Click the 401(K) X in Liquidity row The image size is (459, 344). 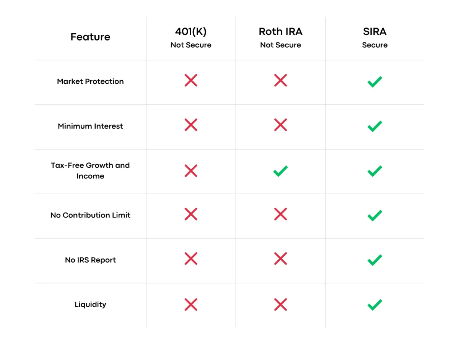click(191, 305)
